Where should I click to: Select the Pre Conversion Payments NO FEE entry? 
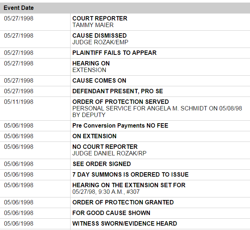tap(120, 125)
